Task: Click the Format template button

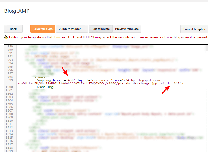Action: tap(194, 29)
